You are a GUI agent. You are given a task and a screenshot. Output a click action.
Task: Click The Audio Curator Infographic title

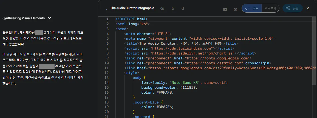click(132, 8)
